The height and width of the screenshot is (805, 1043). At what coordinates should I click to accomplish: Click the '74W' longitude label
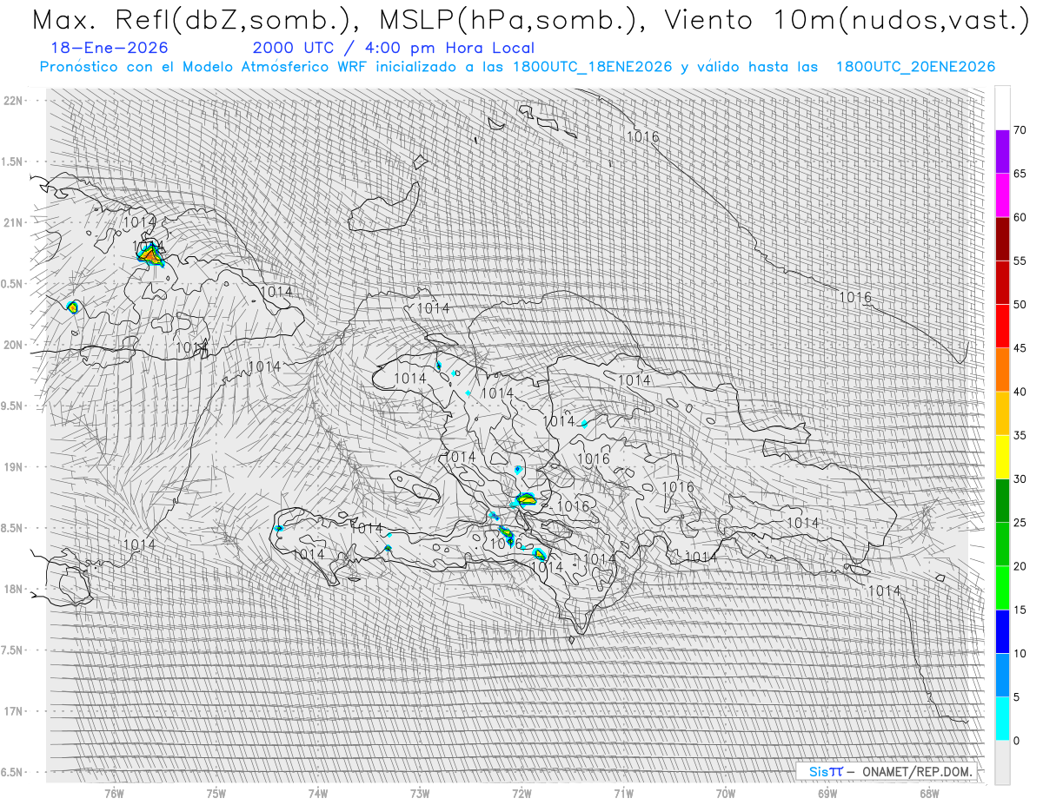tap(318, 793)
